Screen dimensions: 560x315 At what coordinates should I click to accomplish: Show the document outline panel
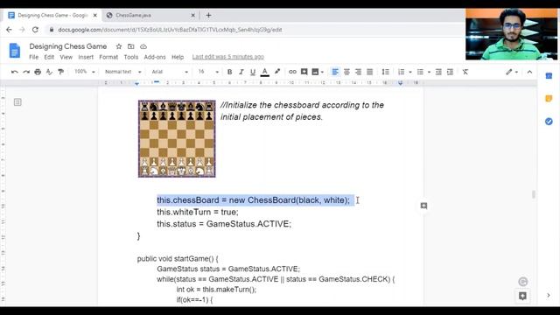tap(17, 102)
